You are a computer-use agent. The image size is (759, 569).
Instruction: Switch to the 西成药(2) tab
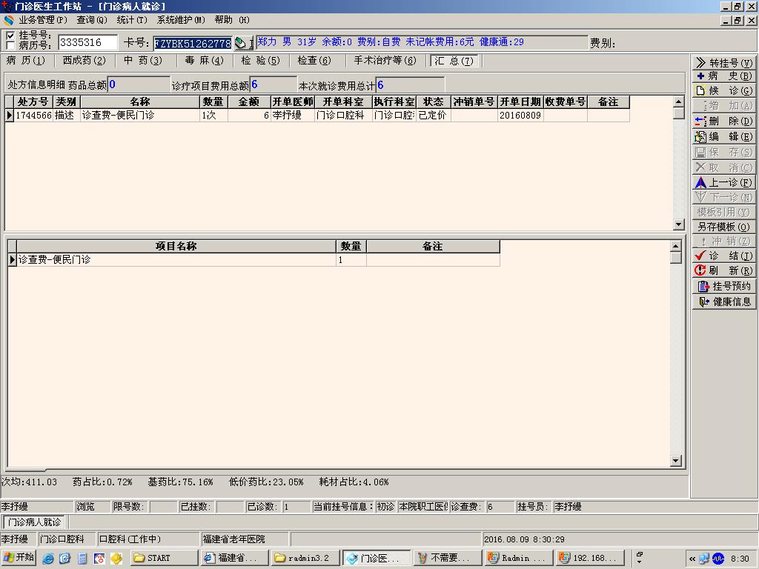pos(84,61)
